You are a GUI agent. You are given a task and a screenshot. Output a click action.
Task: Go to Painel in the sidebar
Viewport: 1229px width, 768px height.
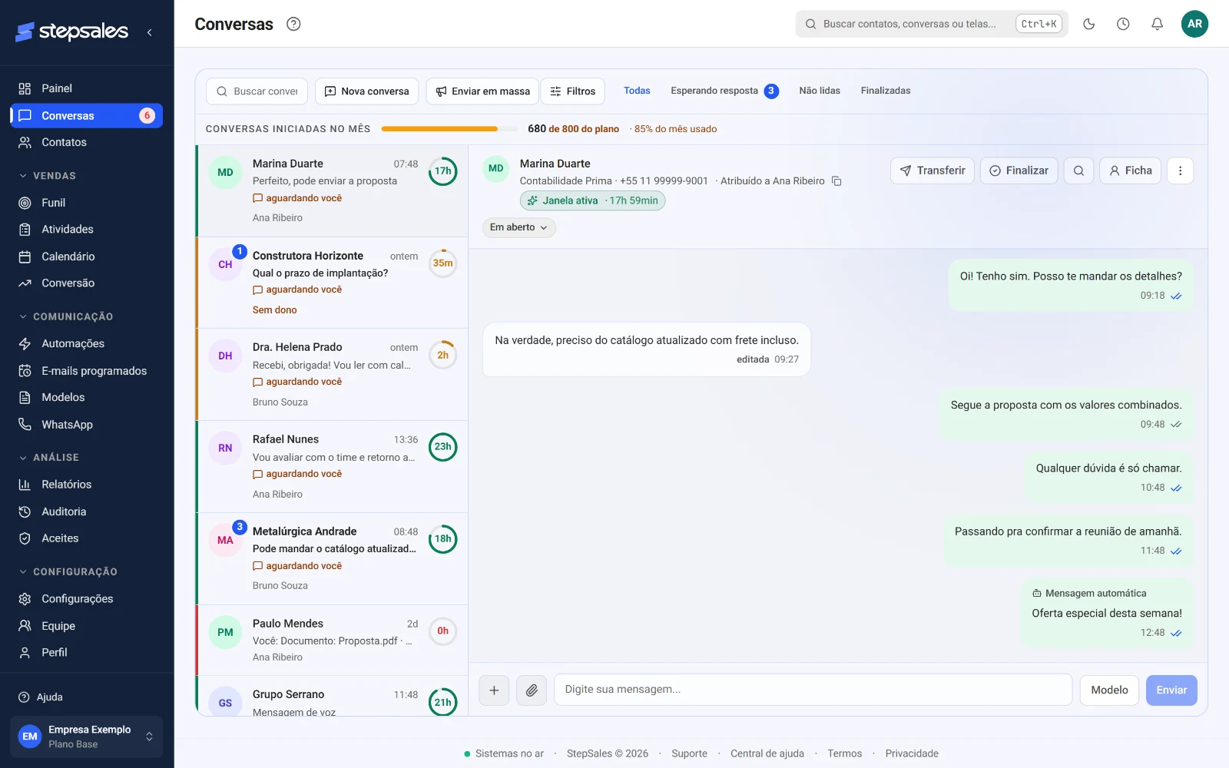(x=87, y=88)
